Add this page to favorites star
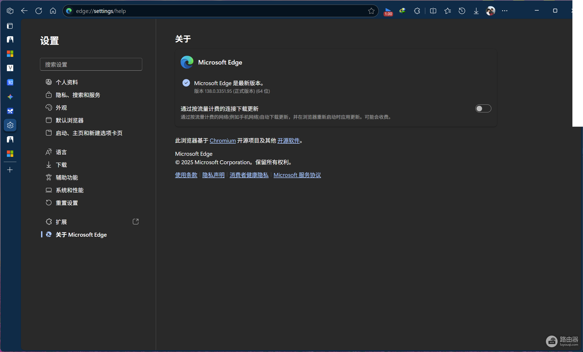 [x=371, y=11]
